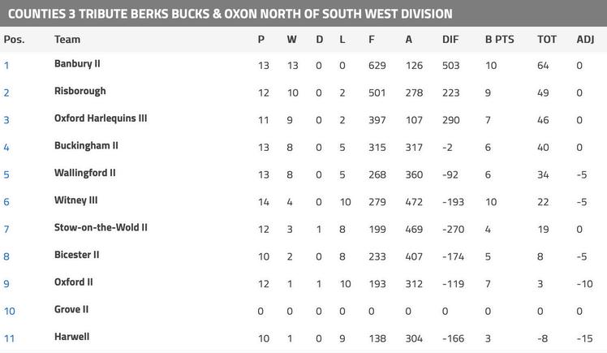
Task: Select Harwell team name
Action: pos(71,336)
